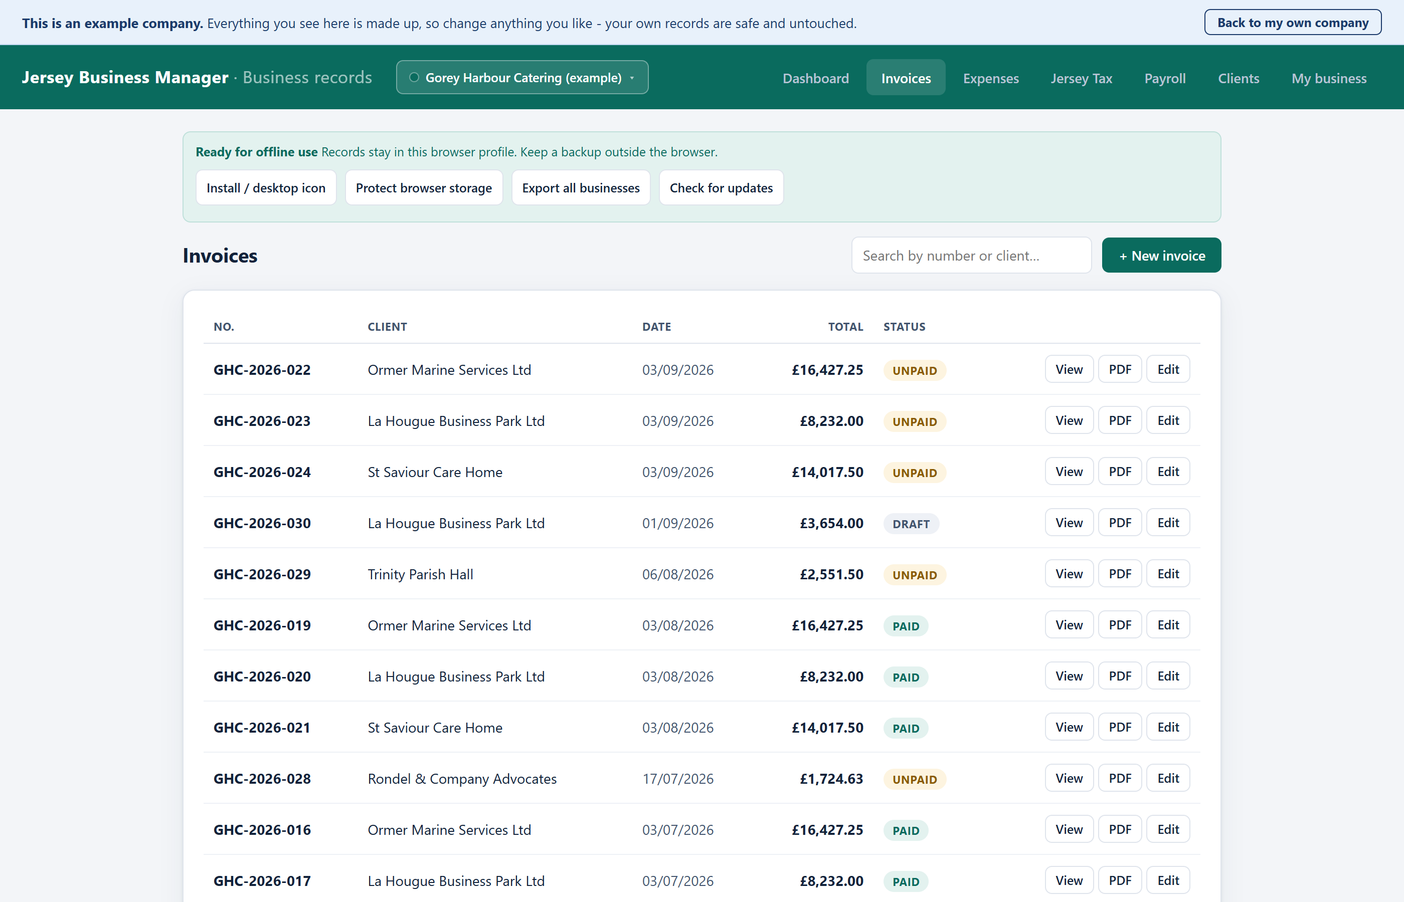Viewport: 1404px width, 902px height.
Task: Click UNPAID badge on GHC-2026-029
Action: [x=914, y=575]
